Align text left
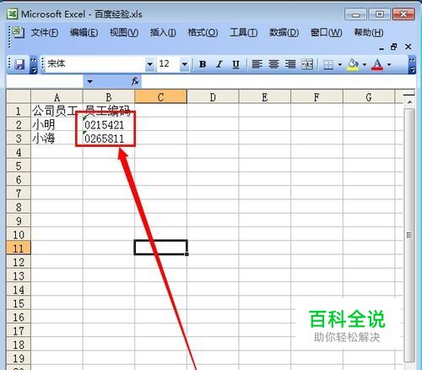Image resolution: width=422 pixels, height=370 pixels. click(x=257, y=64)
